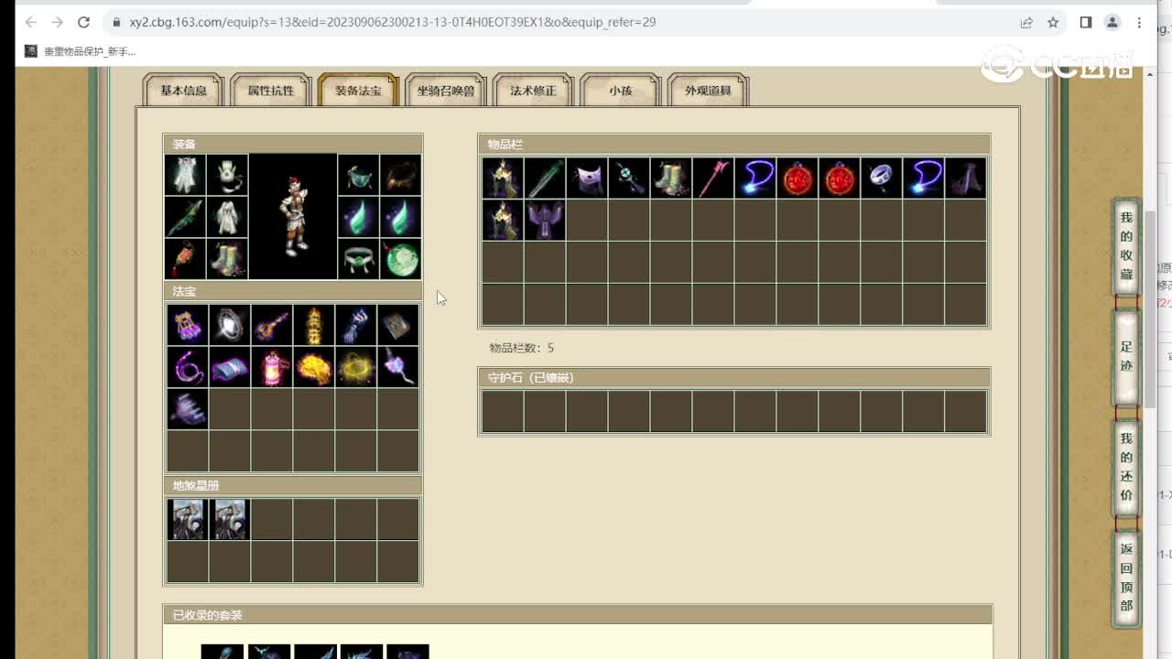Open the 秦重物品保护_新手 bookmark
The height and width of the screenshot is (659, 1172).
[81, 51]
